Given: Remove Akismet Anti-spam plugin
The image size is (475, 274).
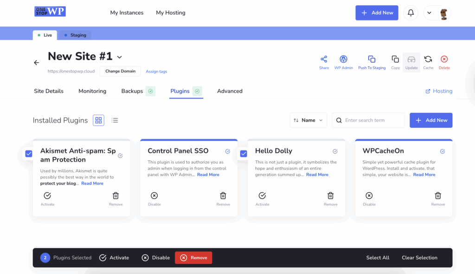Looking at the screenshot, I should pyautogui.click(x=116, y=199).
